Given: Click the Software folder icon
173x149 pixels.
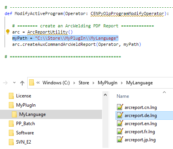Looking at the screenshot, I should (x=11, y=133).
